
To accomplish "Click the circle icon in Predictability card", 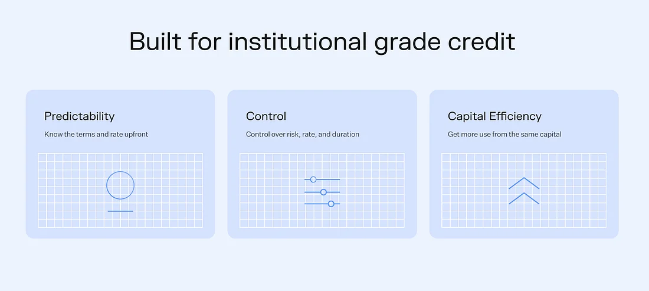I will click(120, 185).
